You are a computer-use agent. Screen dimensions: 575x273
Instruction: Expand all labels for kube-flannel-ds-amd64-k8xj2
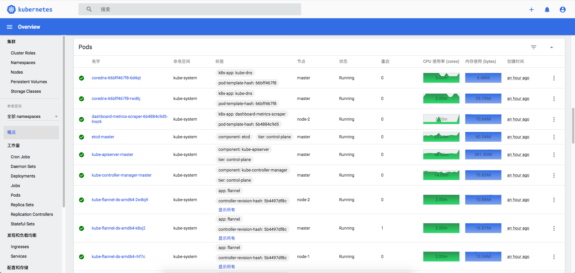point(227,238)
